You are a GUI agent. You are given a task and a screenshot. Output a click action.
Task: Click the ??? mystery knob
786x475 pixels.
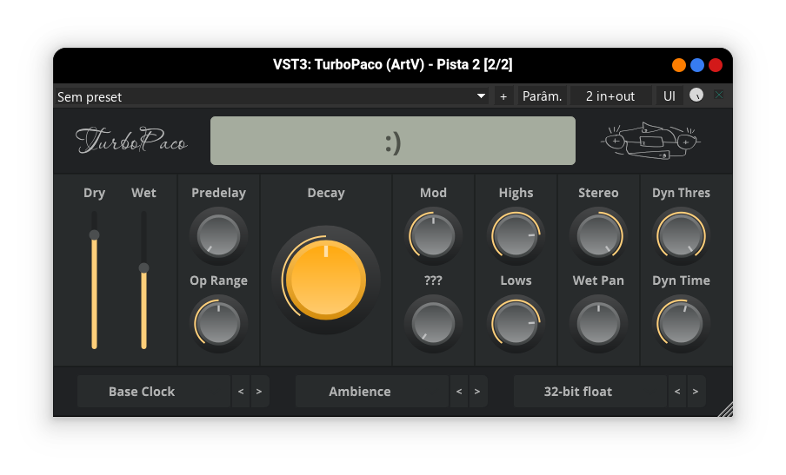tap(433, 323)
